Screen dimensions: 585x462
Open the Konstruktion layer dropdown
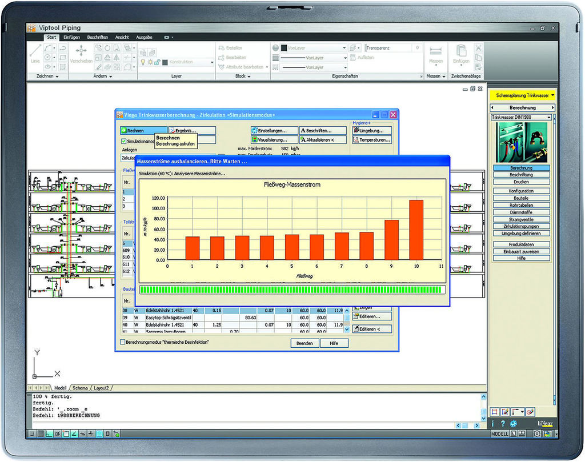pyautogui.click(x=212, y=62)
